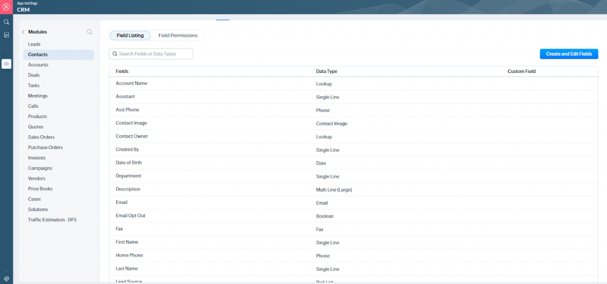Open the Leads module
This screenshot has height=284, width=607.
click(34, 44)
